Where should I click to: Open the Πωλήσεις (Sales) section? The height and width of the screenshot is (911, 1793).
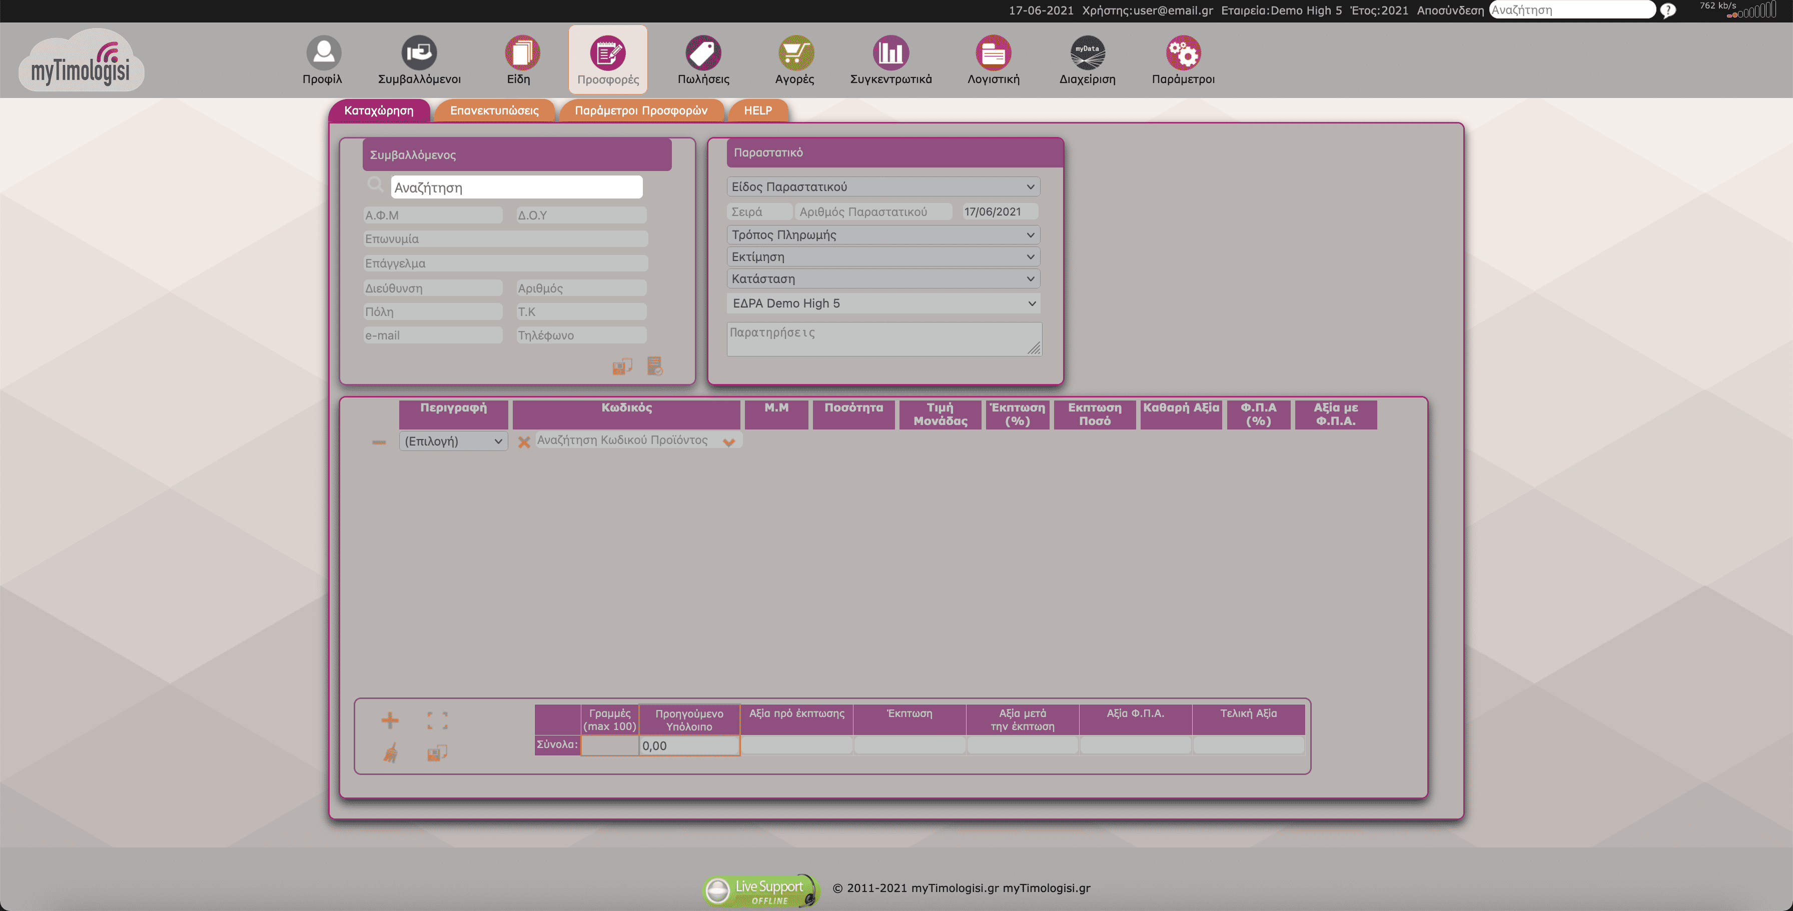[703, 59]
